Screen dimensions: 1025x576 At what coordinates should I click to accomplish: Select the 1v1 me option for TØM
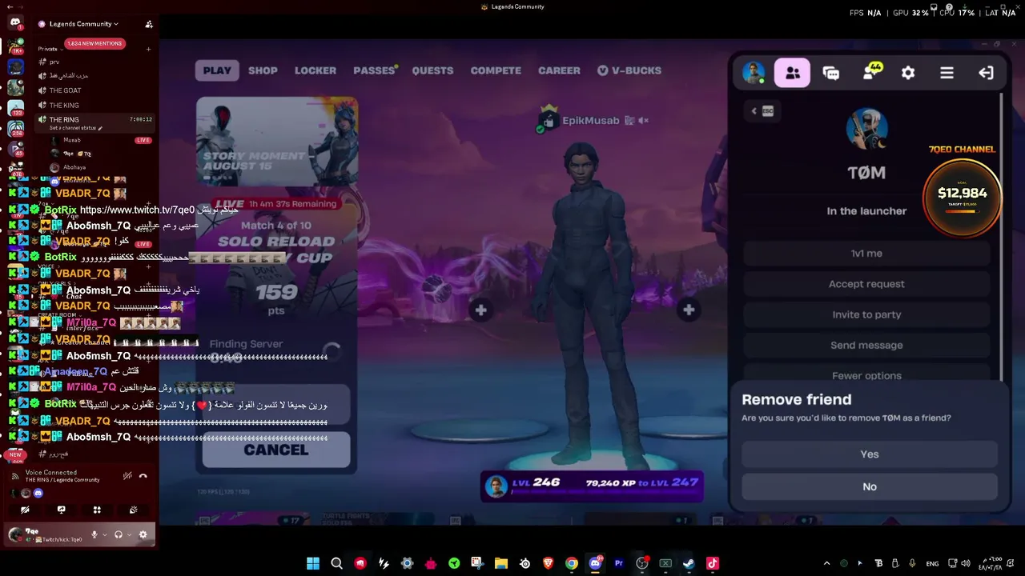click(866, 254)
